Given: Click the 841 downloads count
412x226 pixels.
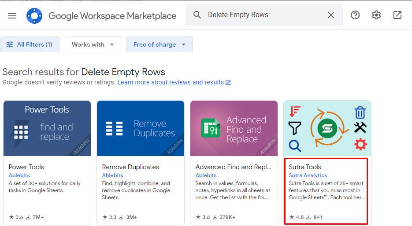Looking at the screenshot, I should (314, 217).
